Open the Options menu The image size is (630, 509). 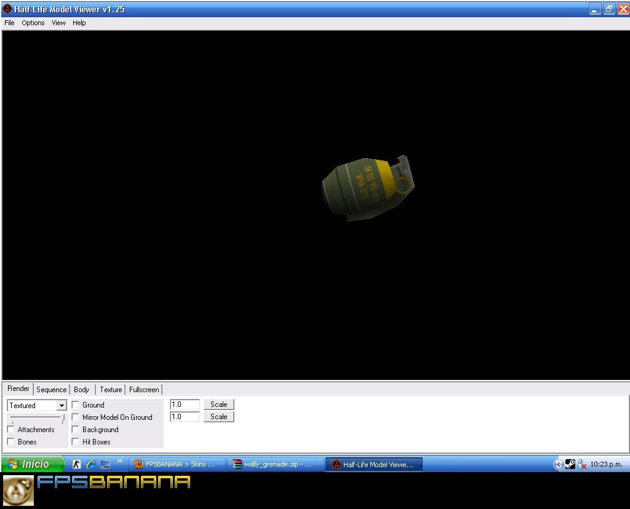pyautogui.click(x=33, y=23)
